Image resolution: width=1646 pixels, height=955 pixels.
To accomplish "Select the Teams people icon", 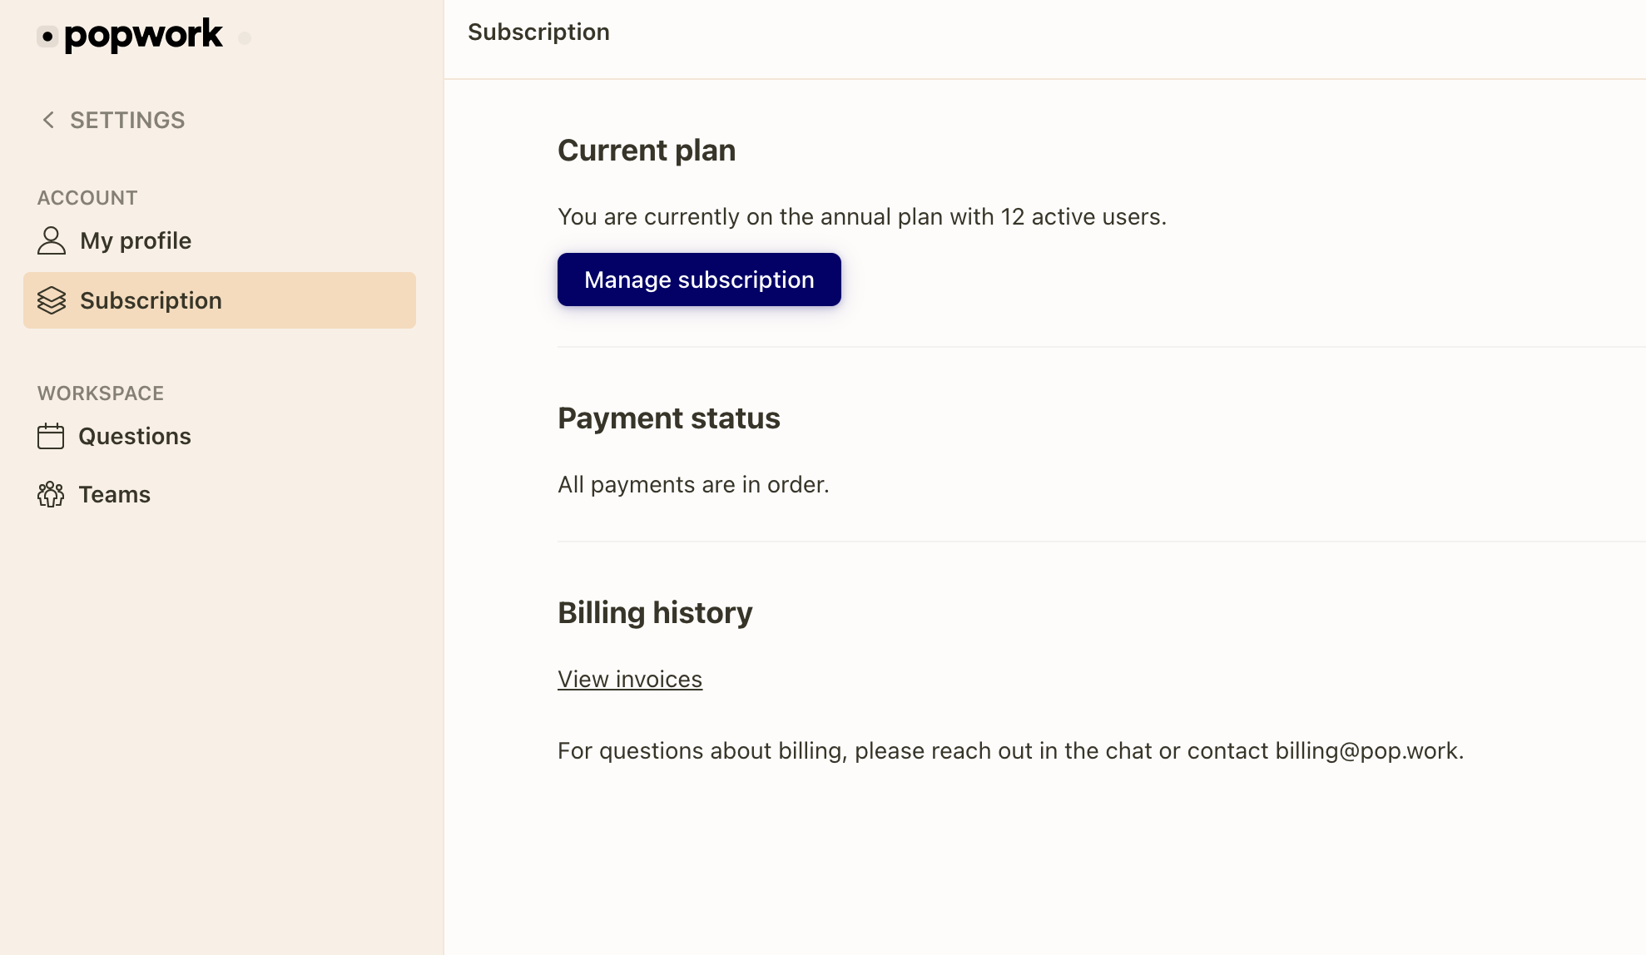I will [51, 494].
